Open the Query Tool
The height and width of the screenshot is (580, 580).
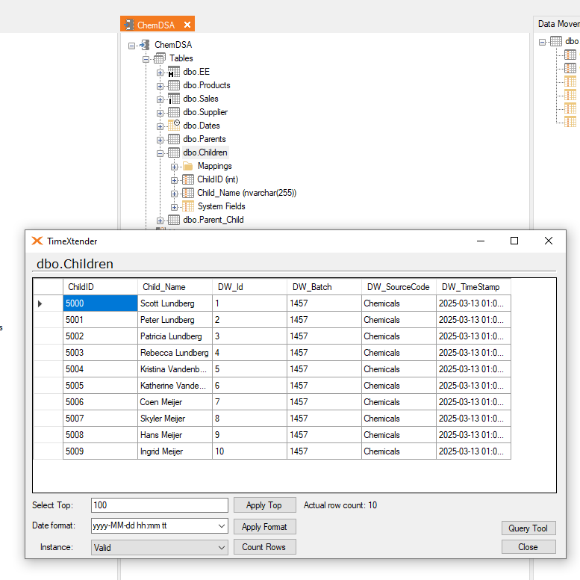pos(528,528)
